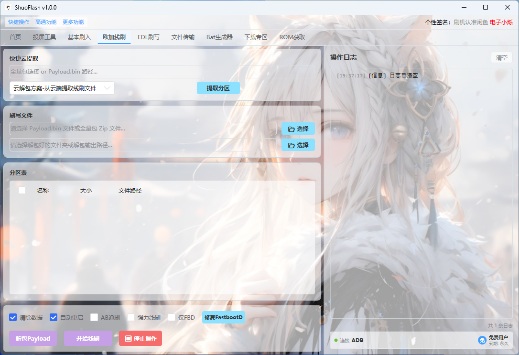This screenshot has width=519, height=355.
Task: Click the first 选择 folder button for Payload.bin file
Action: click(x=298, y=129)
